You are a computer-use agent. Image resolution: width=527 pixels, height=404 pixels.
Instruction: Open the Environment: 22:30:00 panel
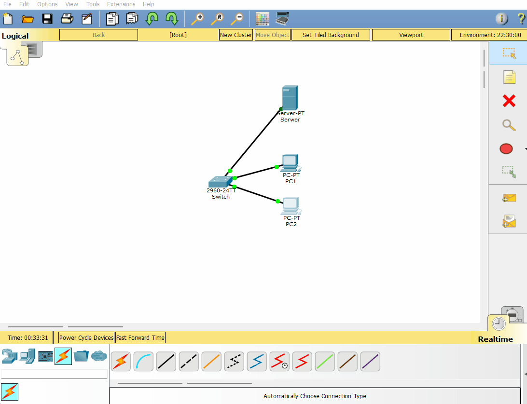pyautogui.click(x=489, y=35)
